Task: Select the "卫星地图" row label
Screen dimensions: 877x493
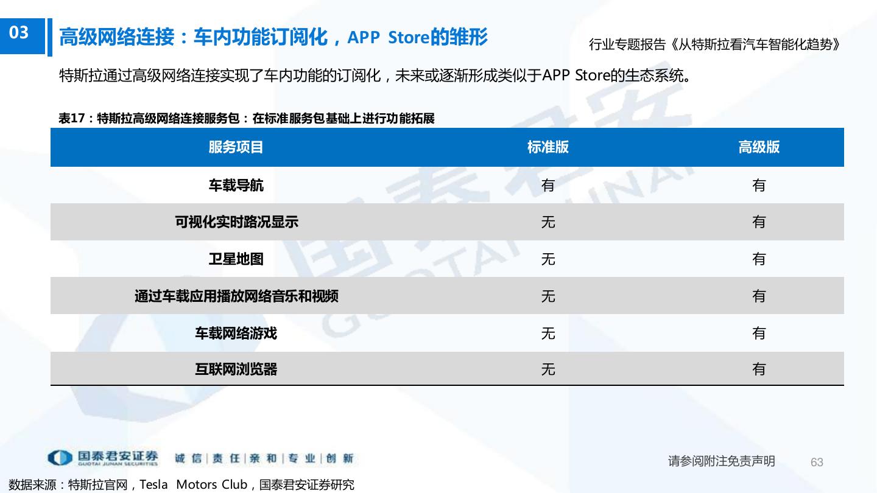Action: click(236, 259)
